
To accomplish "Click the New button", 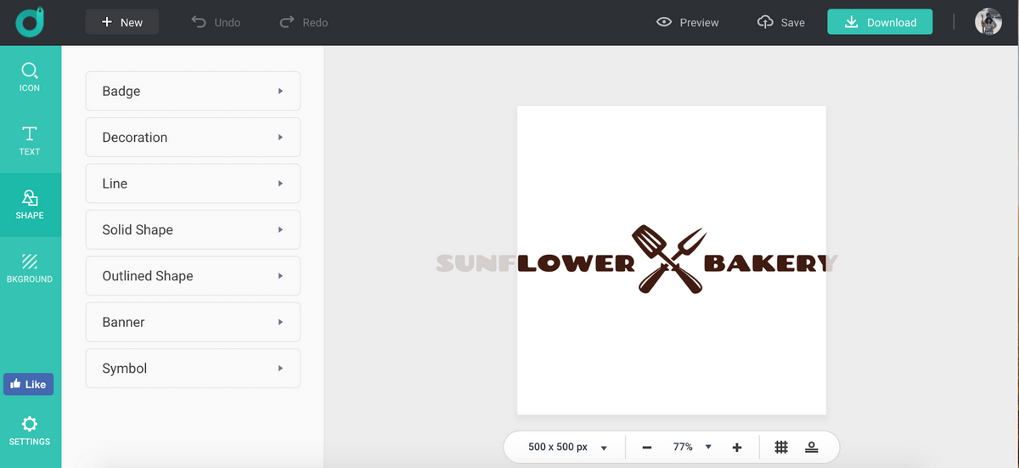I will coord(121,22).
